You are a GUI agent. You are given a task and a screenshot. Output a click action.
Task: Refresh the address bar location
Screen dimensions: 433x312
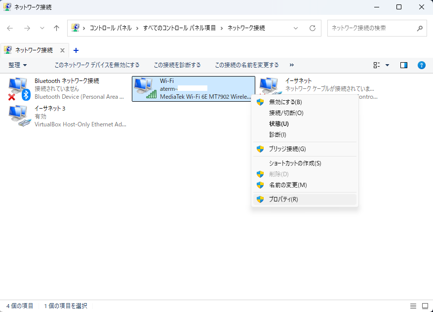coord(312,28)
